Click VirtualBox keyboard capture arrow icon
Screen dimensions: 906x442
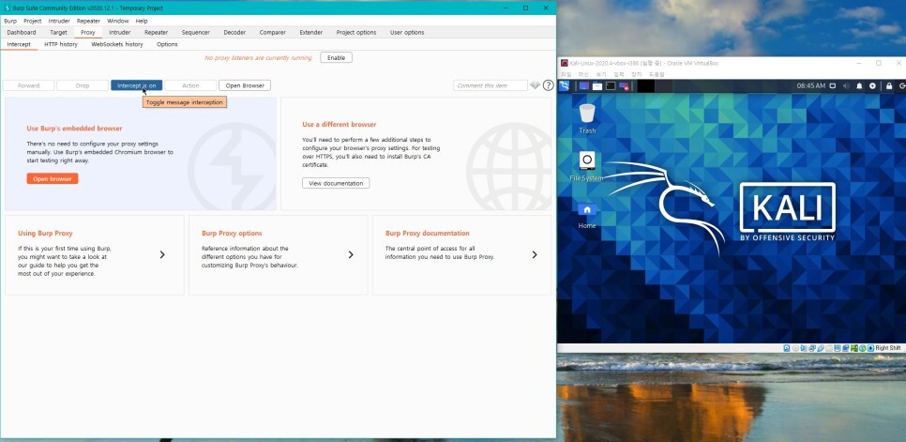pyautogui.click(x=870, y=348)
